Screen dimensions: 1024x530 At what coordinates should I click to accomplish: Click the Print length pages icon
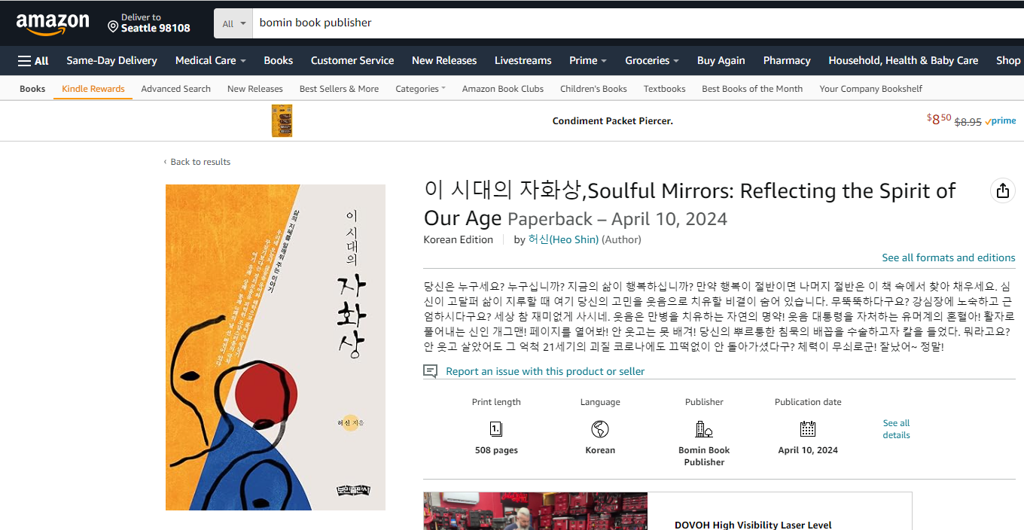click(x=496, y=429)
